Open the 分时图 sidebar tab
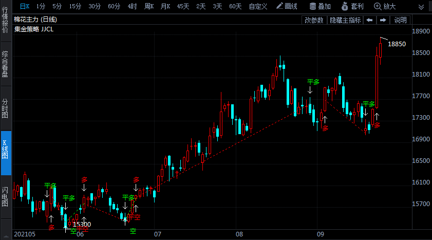 pos(6,108)
